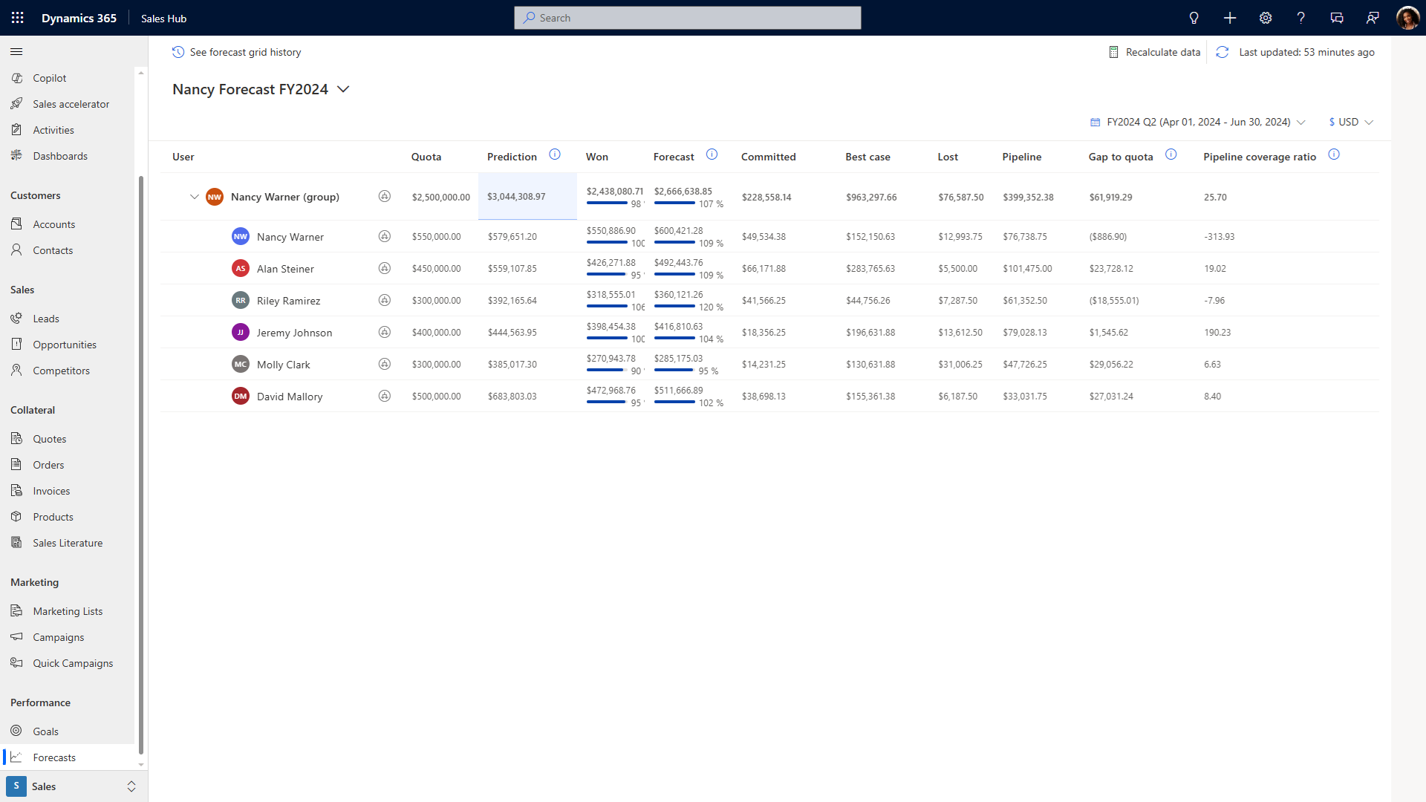Open the hierarchy icon beside Alan Steiner
1426x802 pixels.
tap(385, 268)
